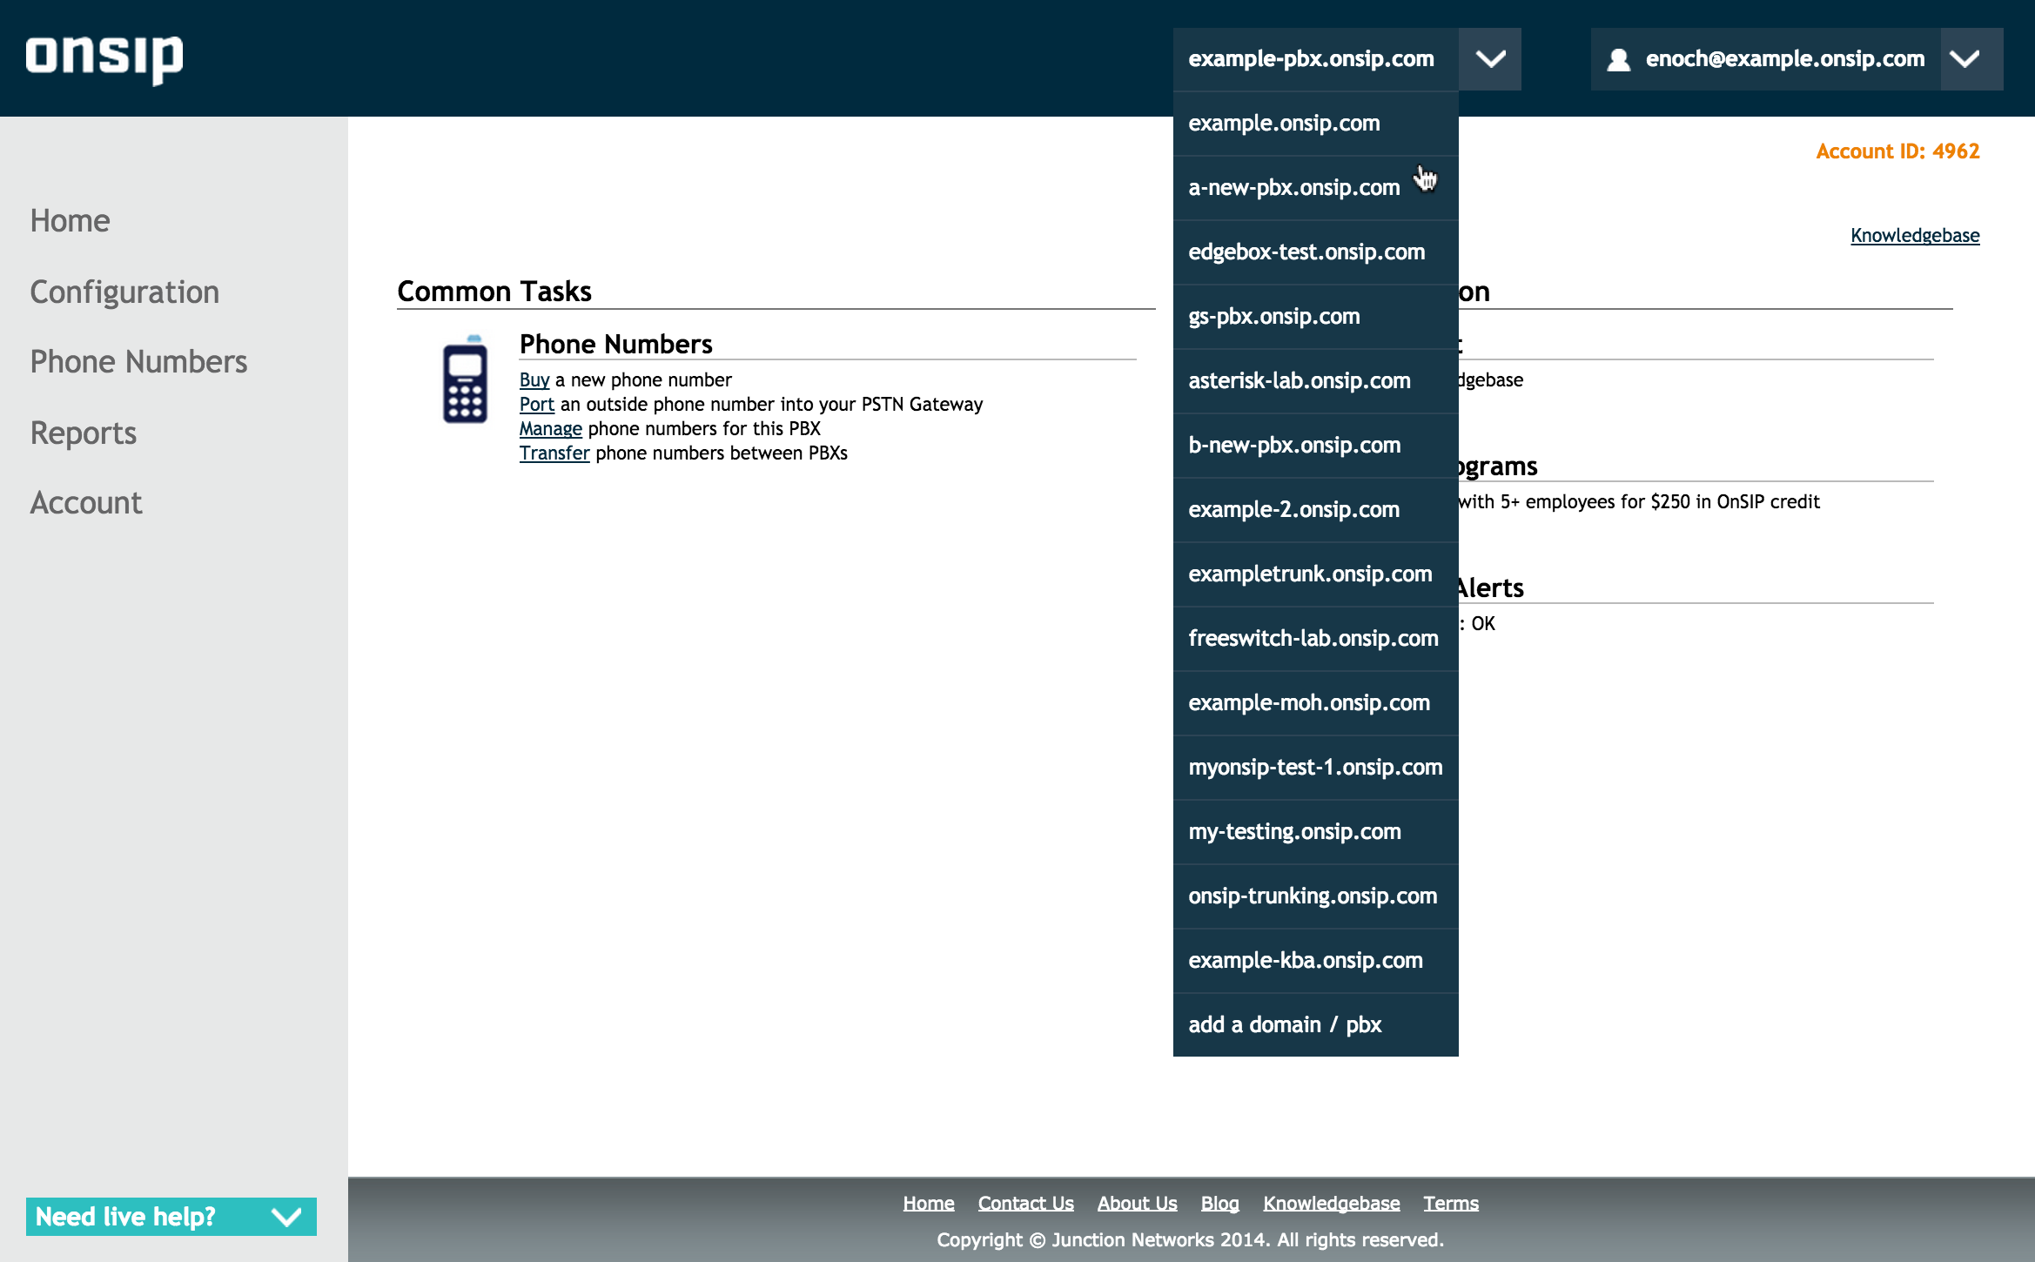The width and height of the screenshot is (2035, 1262).
Task: Go to Reports in the sidebar
Action: click(x=84, y=433)
